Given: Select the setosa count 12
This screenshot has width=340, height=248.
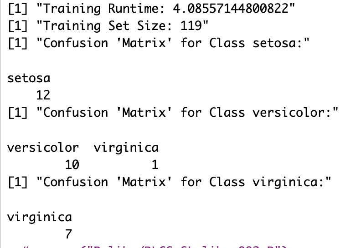Looking at the screenshot, I should point(43,95).
